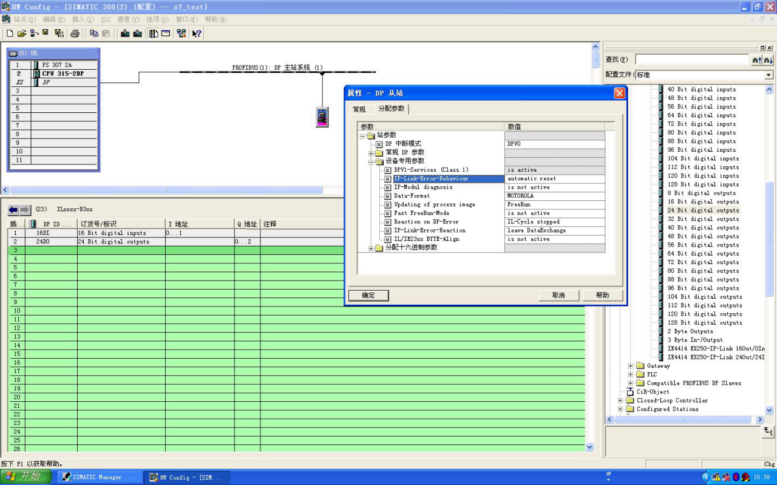Click the Paste toolbar icon

click(106, 33)
